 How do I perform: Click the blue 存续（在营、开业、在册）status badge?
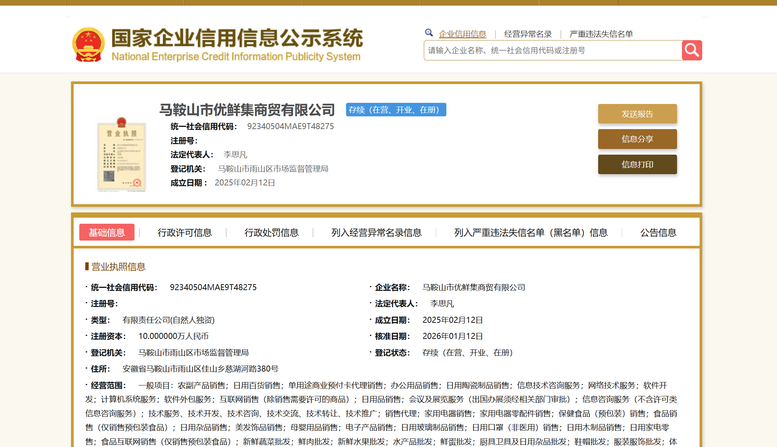[396, 110]
